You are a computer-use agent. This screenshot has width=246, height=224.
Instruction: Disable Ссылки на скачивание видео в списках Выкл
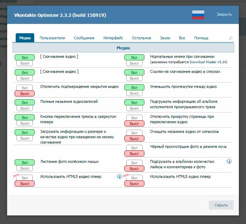[x=134, y=78]
